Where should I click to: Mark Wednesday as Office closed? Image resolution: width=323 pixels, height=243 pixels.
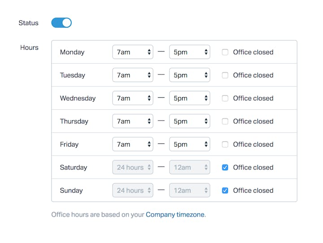click(225, 98)
